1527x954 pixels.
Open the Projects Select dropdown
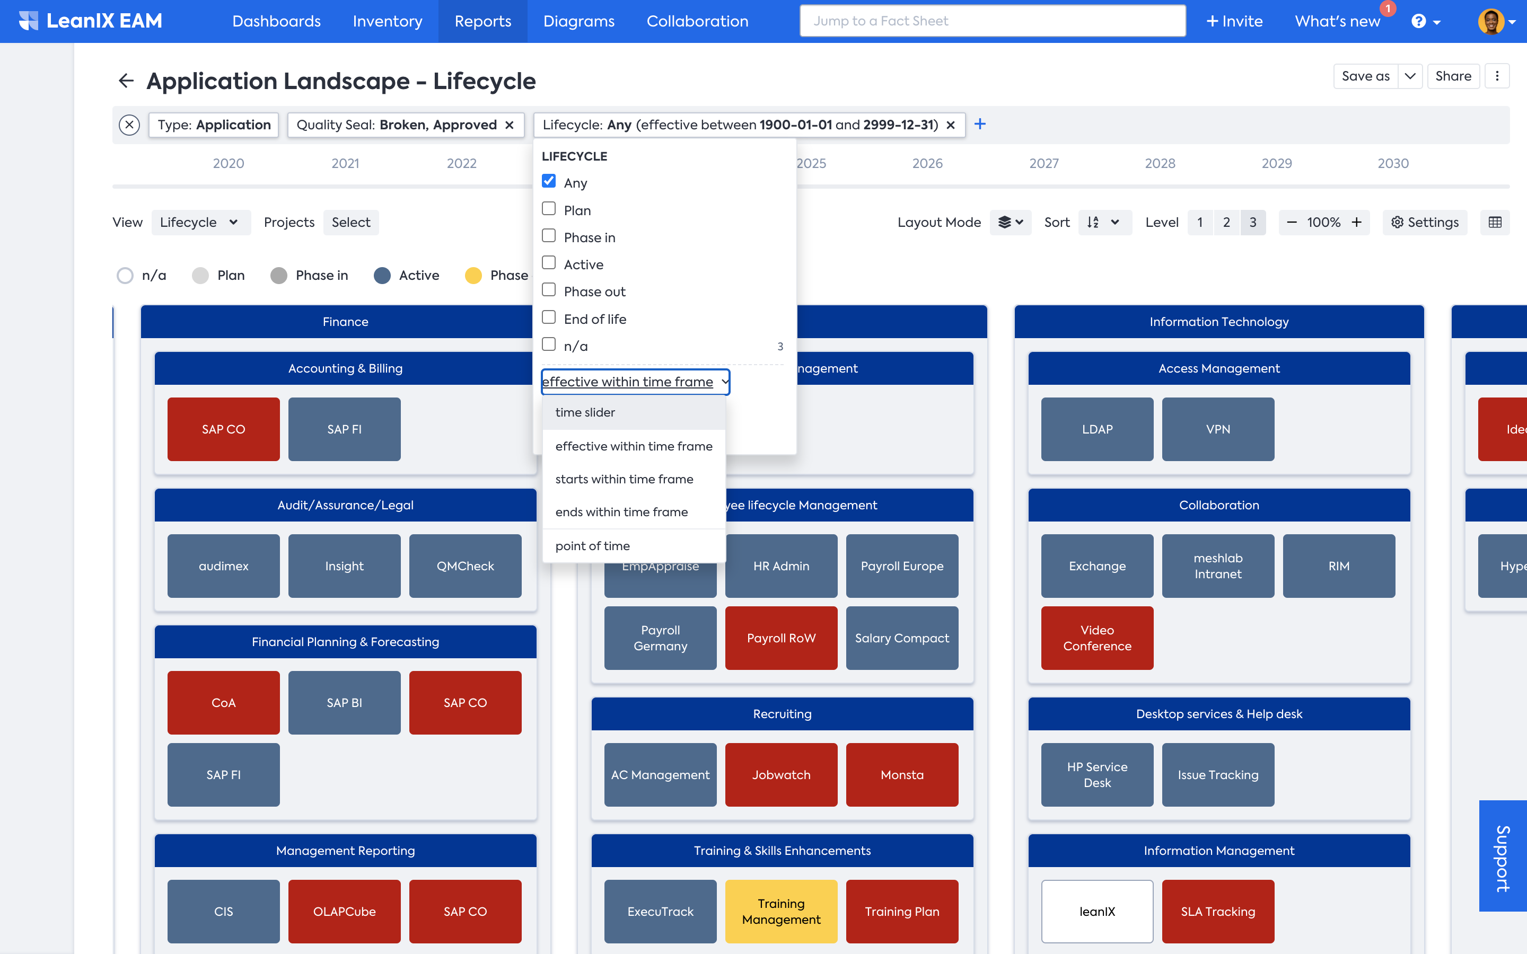[x=351, y=222]
